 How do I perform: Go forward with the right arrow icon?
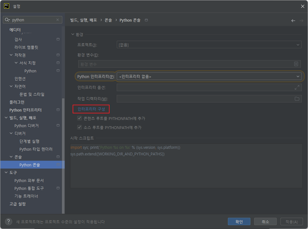(x=301, y=21)
